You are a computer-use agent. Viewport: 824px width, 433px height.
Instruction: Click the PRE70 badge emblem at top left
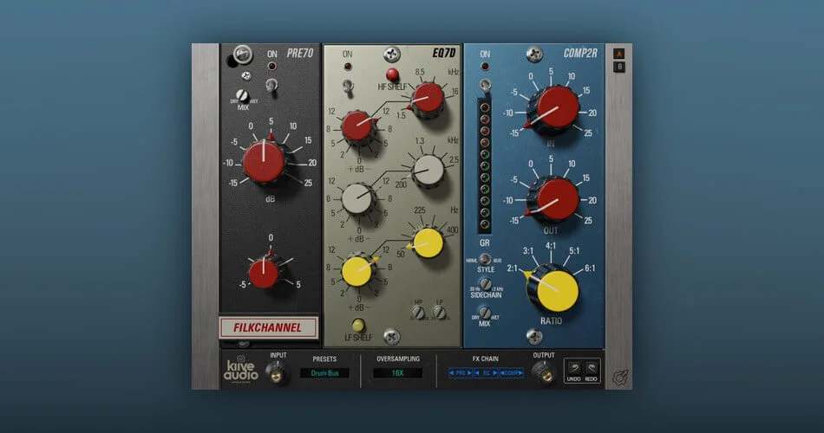[243, 55]
